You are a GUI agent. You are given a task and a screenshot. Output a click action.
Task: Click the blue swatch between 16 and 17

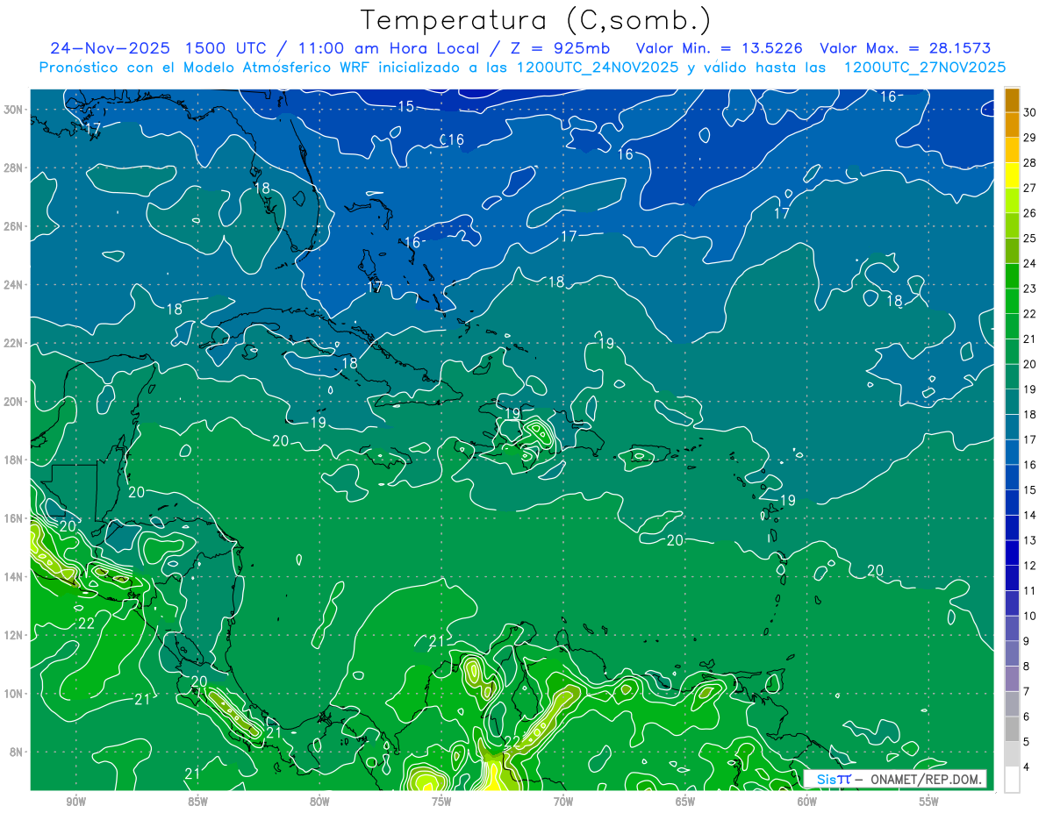tap(1013, 453)
